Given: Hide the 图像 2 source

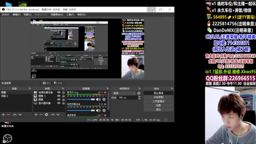Looking at the screenshot, I should (x=59, y=96).
